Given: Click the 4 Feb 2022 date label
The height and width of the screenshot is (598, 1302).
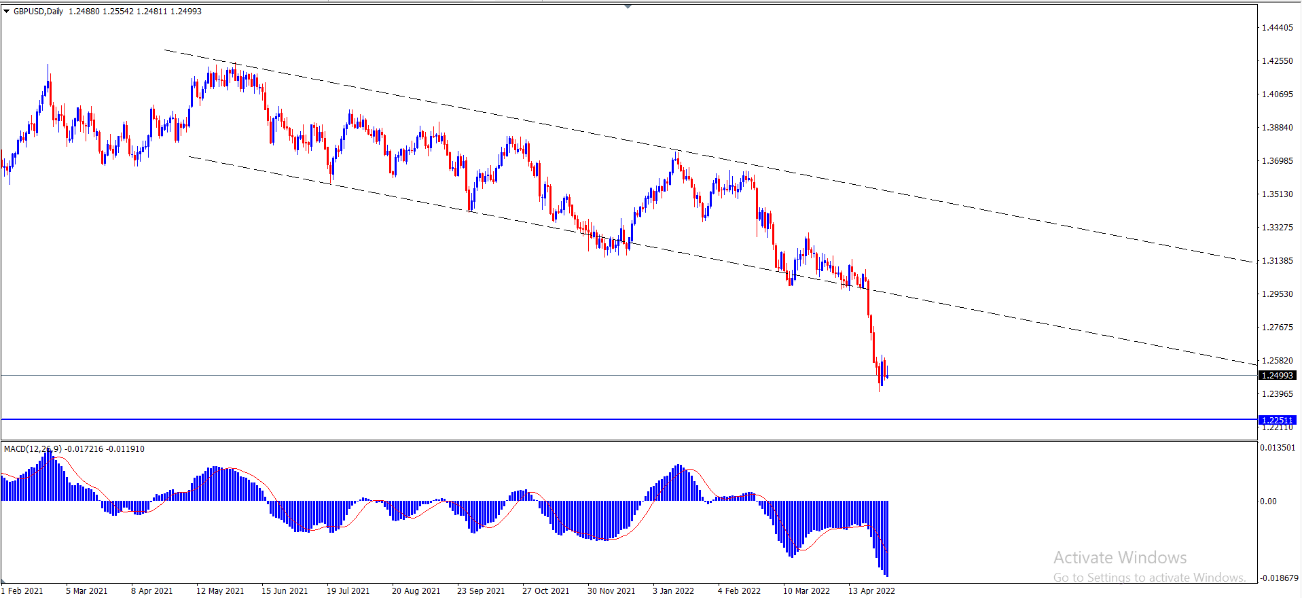Looking at the screenshot, I should point(739,591).
